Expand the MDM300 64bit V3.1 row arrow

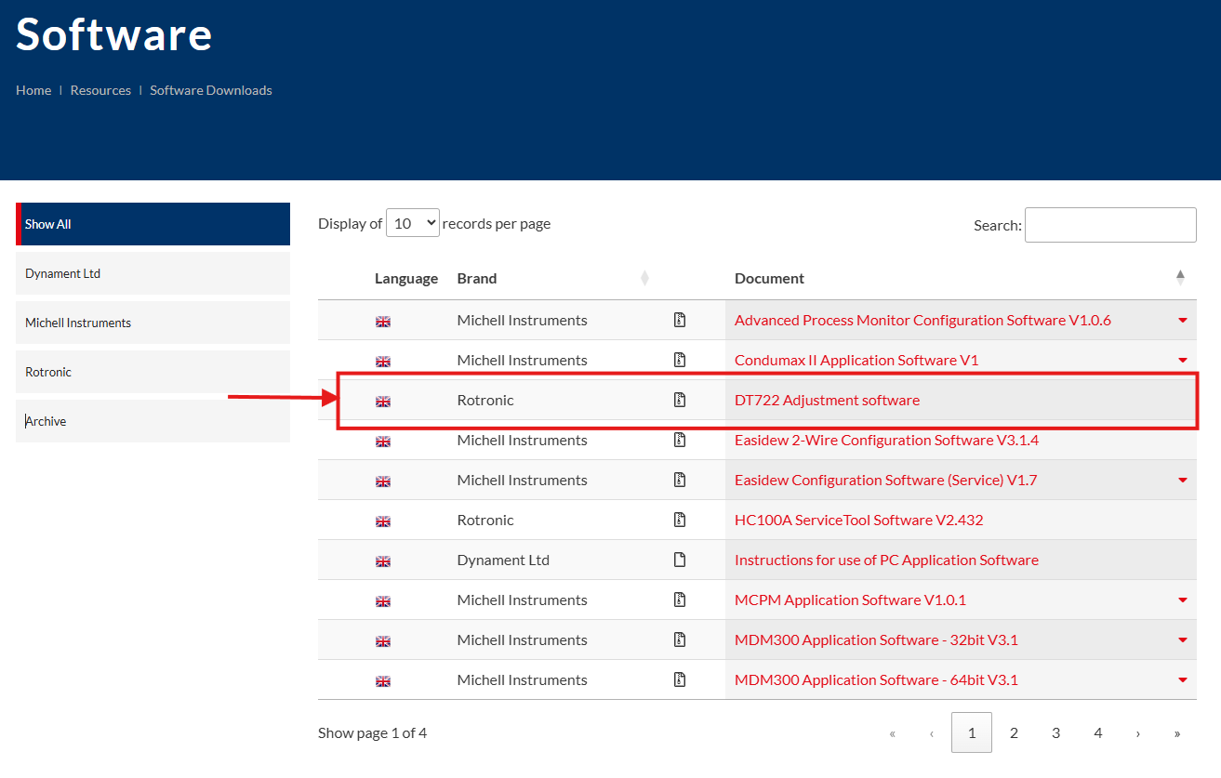tap(1183, 680)
